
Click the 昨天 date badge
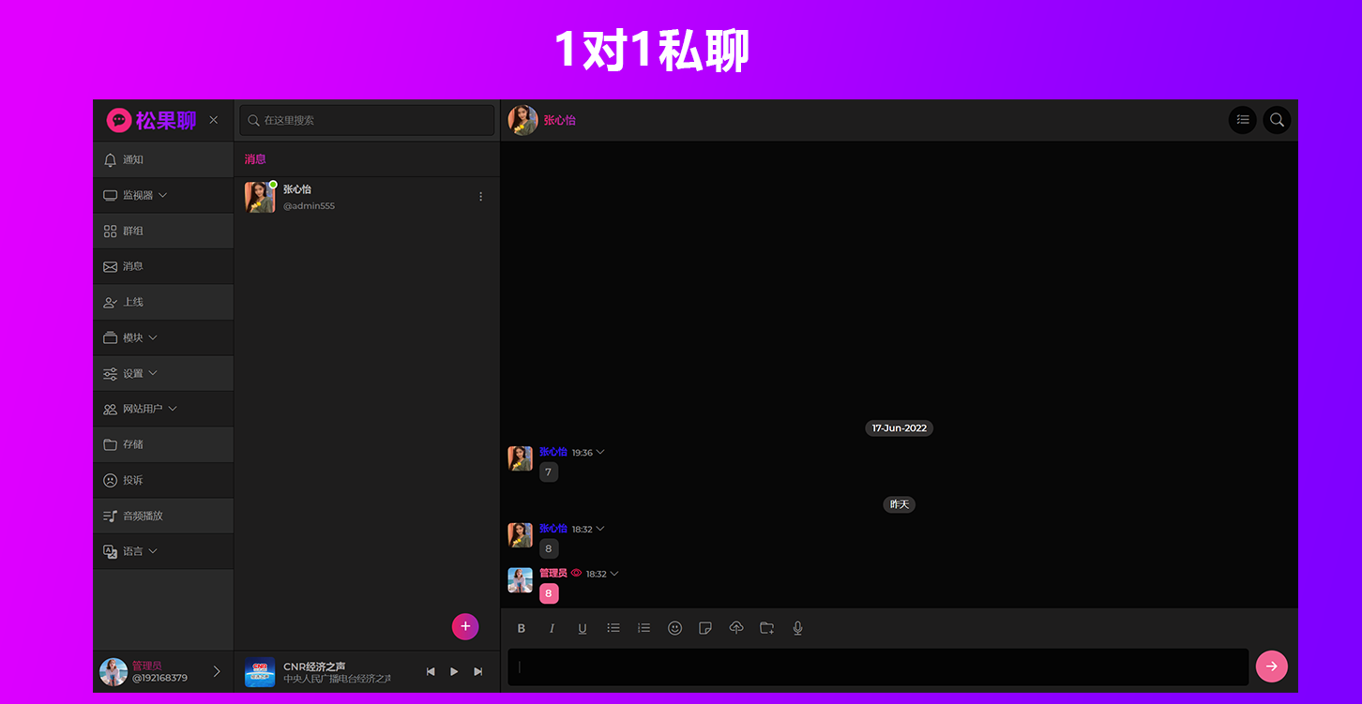(x=899, y=504)
